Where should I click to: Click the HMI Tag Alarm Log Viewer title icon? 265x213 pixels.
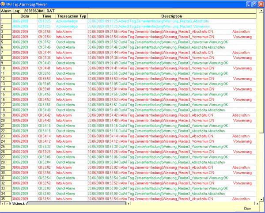coord(4,4)
